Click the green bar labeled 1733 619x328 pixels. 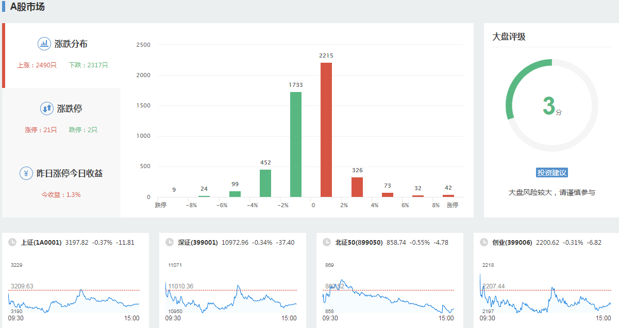pos(296,144)
